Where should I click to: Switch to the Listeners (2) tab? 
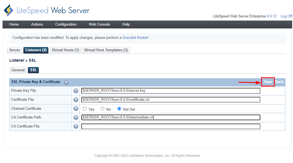pyautogui.click(x=36, y=50)
